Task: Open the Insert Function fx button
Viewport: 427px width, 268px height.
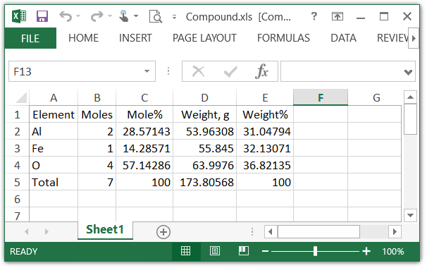Action: 261,71
